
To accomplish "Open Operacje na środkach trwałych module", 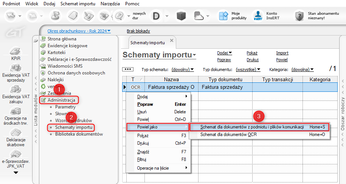I will point(16,111).
